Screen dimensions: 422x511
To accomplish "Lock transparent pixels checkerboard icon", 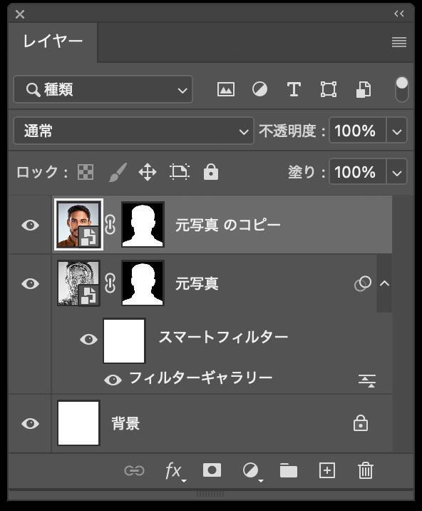I will pyautogui.click(x=86, y=172).
